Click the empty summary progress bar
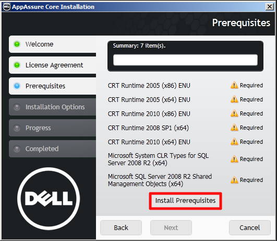This screenshot has width=277, height=241. point(185,60)
